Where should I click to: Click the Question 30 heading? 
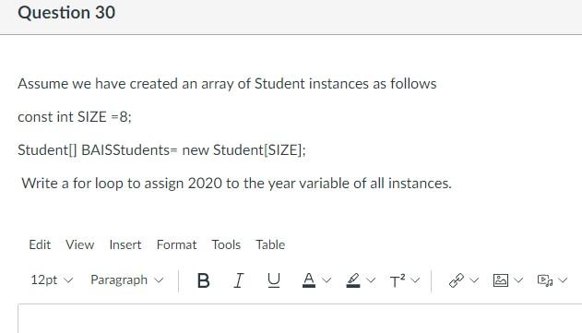[66, 13]
